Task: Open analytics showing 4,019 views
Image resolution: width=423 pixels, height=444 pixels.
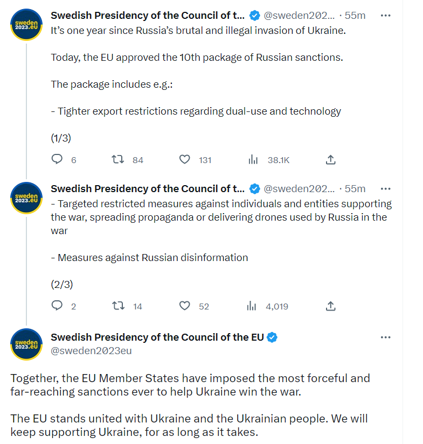Action: [252, 306]
